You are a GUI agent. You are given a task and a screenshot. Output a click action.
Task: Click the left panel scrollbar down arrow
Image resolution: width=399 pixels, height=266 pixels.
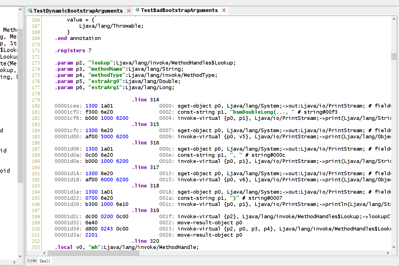click(20, 256)
